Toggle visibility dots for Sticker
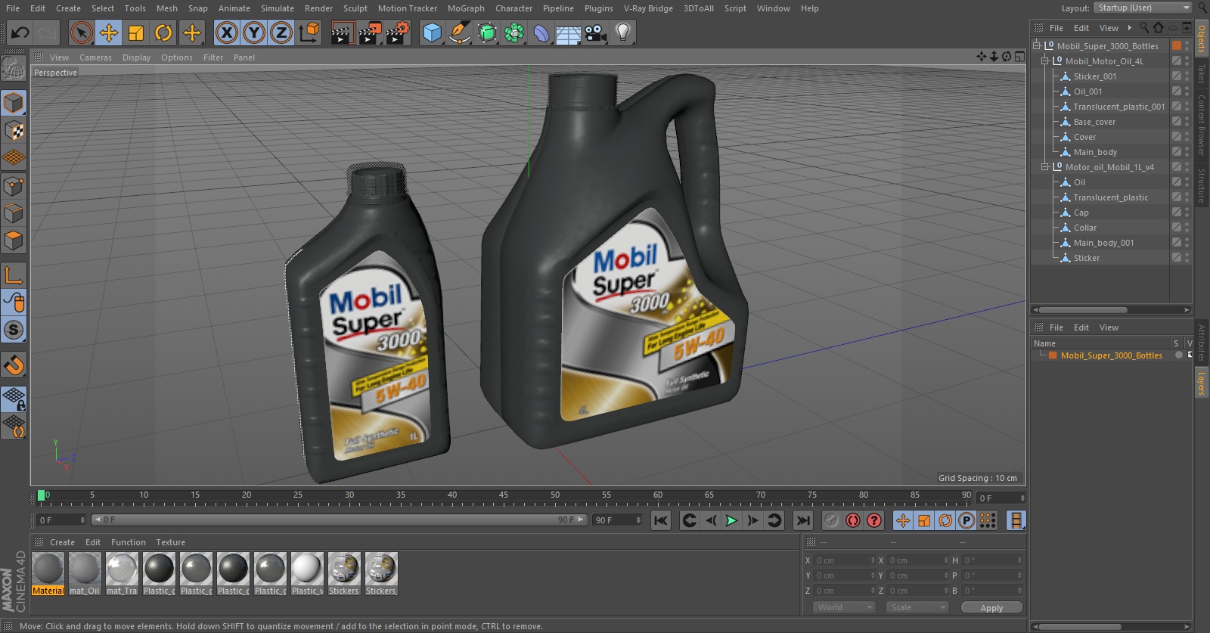This screenshot has width=1210, height=633. (x=1187, y=257)
